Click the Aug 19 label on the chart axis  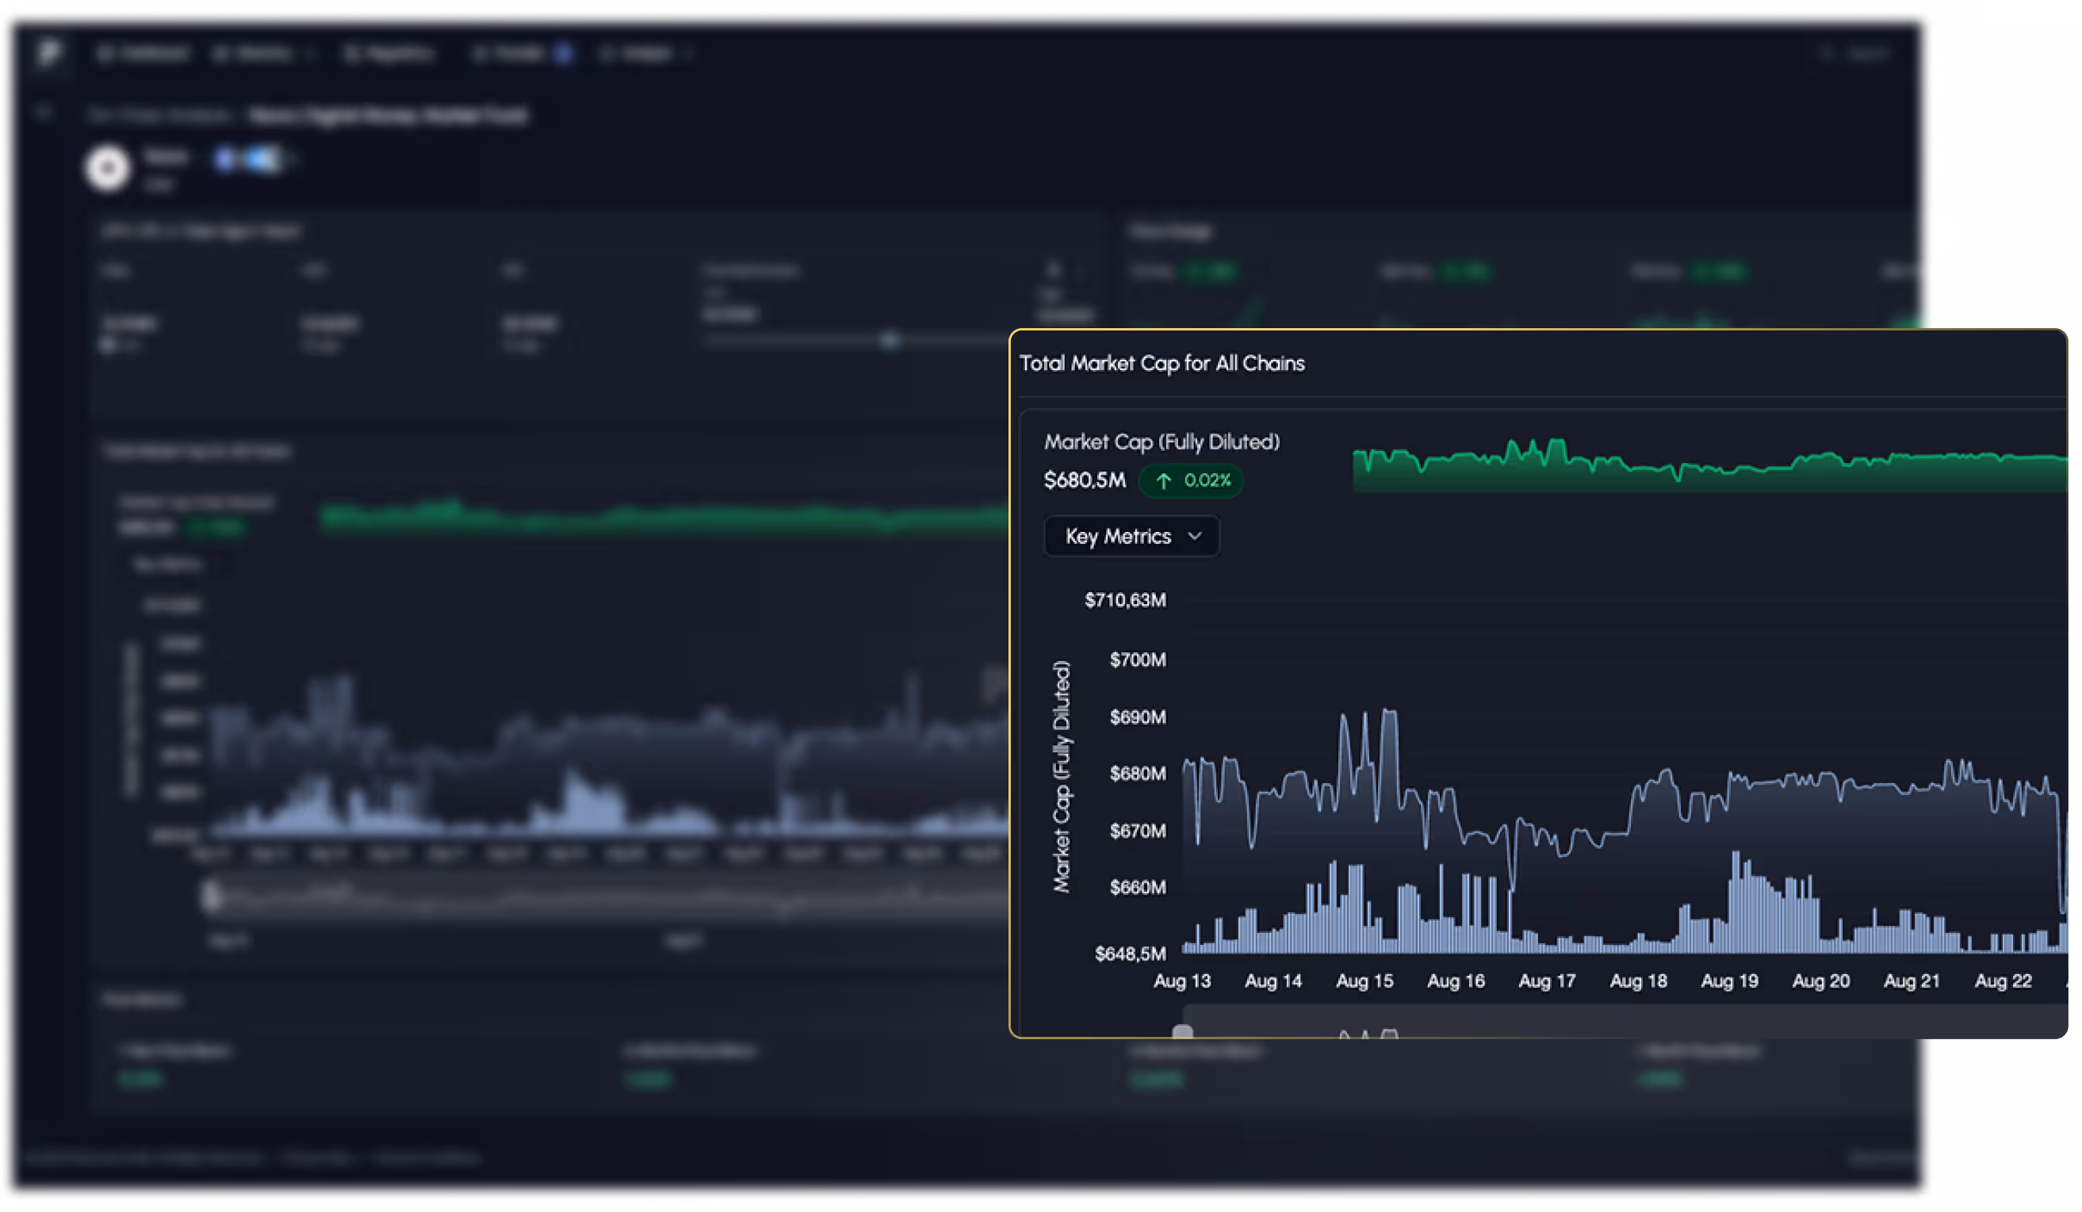coord(1729,981)
